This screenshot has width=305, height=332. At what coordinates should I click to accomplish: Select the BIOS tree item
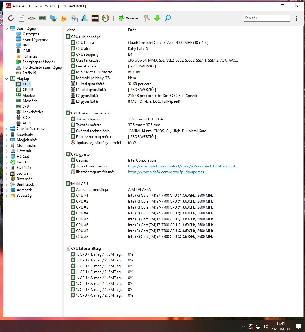26,118
